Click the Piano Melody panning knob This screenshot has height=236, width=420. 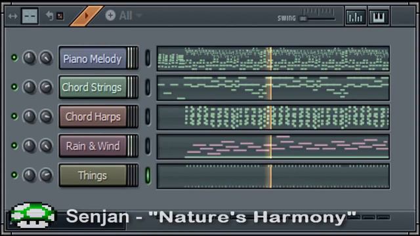point(29,58)
